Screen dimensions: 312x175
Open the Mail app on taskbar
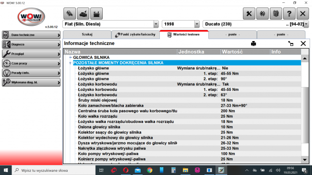[137, 170]
